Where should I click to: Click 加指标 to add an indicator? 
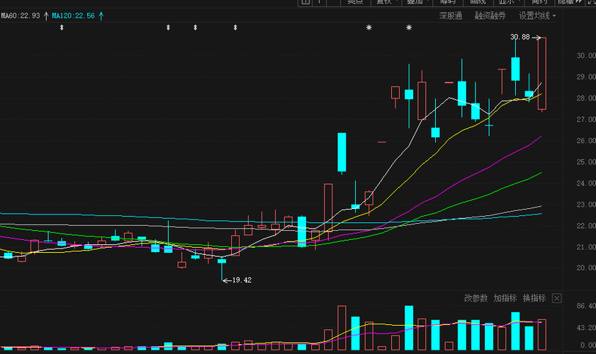505,298
